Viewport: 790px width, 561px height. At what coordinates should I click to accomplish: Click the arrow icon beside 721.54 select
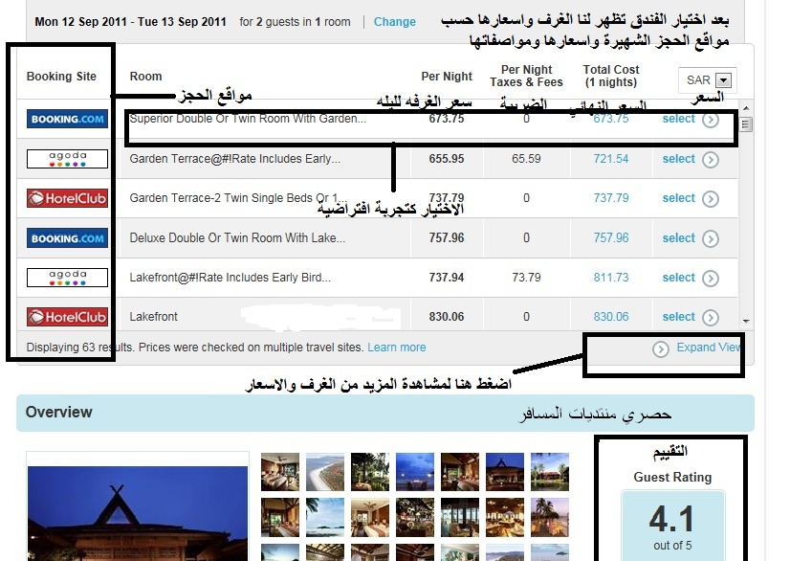pyautogui.click(x=710, y=160)
